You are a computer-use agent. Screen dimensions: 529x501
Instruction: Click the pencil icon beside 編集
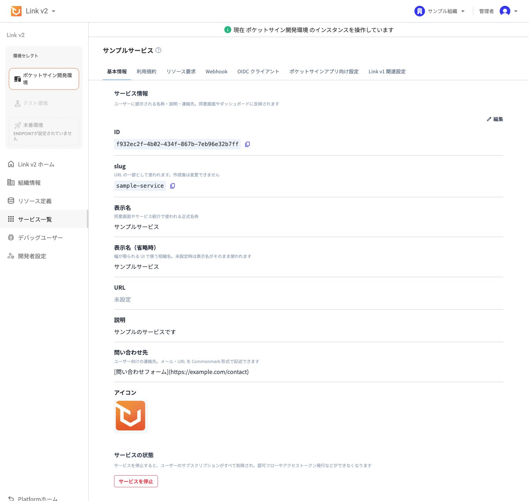click(x=489, y=119)
